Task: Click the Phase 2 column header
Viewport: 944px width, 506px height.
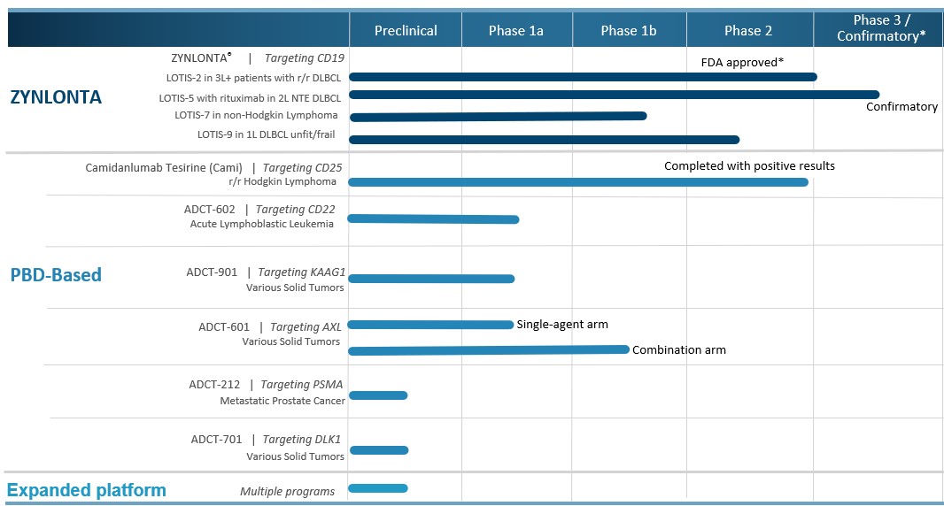Action: [x=749, y=31]
